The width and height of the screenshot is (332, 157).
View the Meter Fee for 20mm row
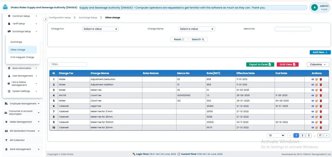313,127
